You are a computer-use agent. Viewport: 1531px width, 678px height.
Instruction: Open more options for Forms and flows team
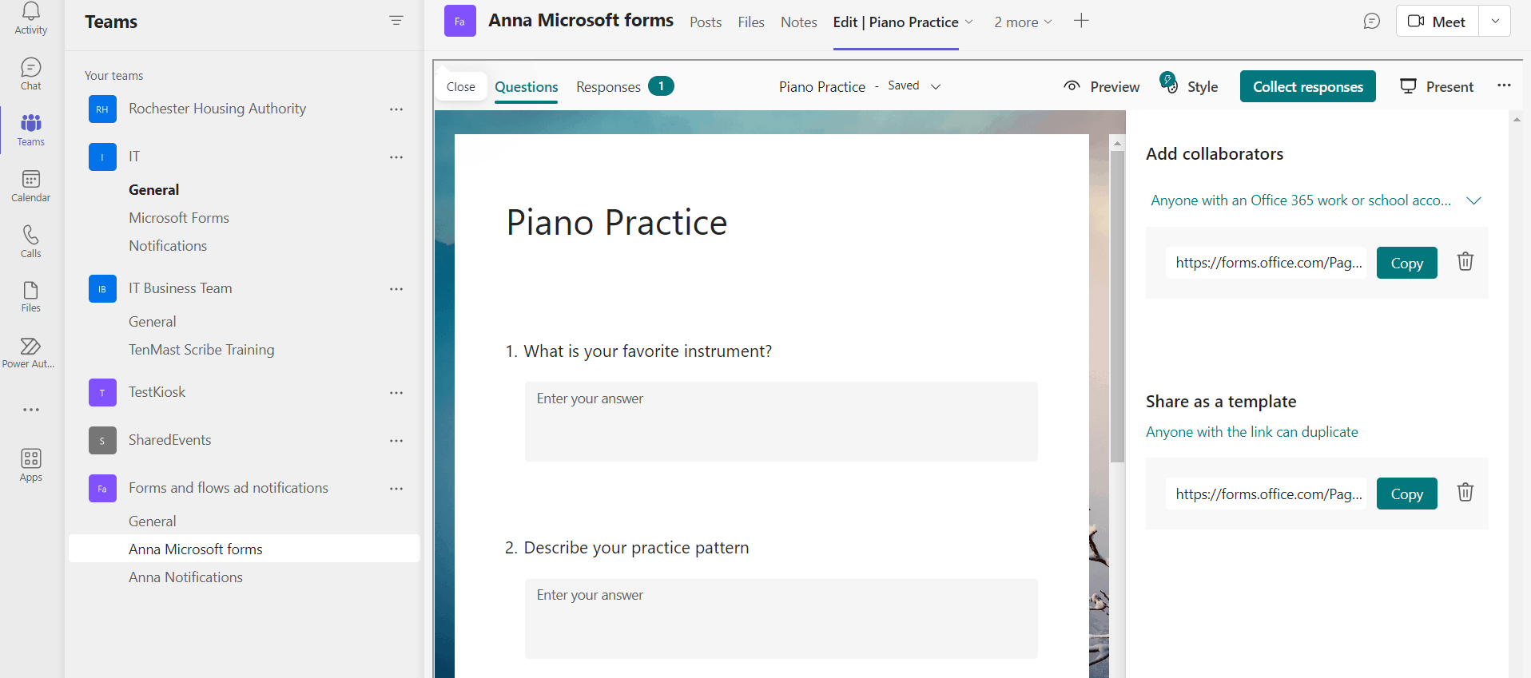tap(396, 489)
